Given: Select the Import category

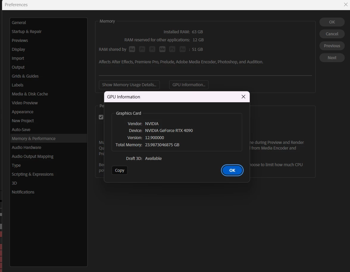Looking at the screenshot, I should point(49,58).
